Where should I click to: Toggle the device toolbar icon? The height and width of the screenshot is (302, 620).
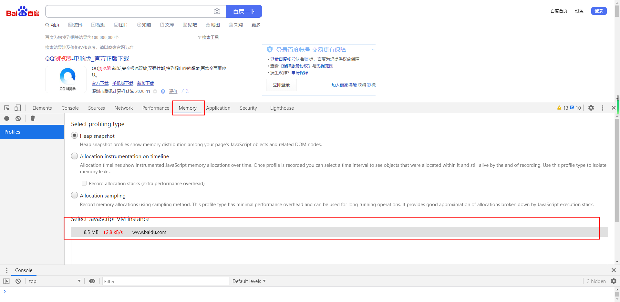pos(18,108)
